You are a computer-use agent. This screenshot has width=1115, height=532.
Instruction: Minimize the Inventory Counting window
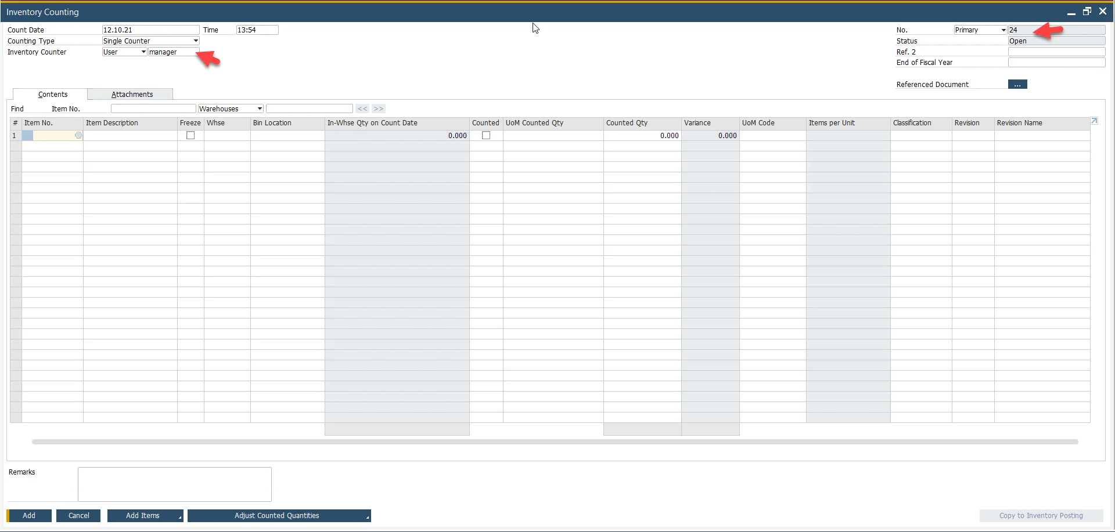pyautogui.click(x=1071, y=12)
